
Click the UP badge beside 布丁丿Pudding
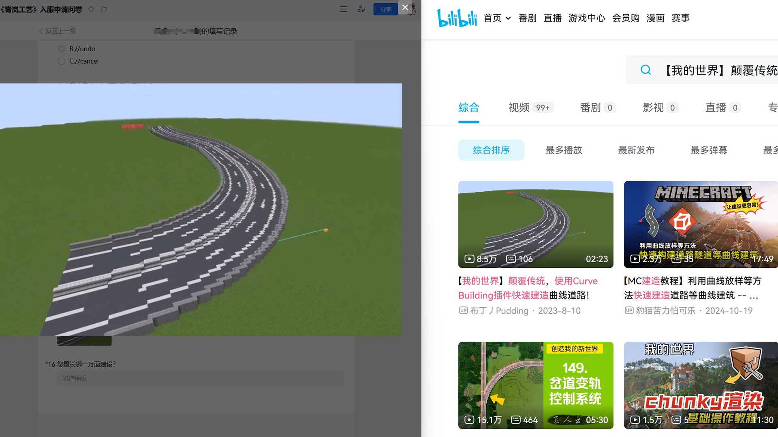coord(463,310)
